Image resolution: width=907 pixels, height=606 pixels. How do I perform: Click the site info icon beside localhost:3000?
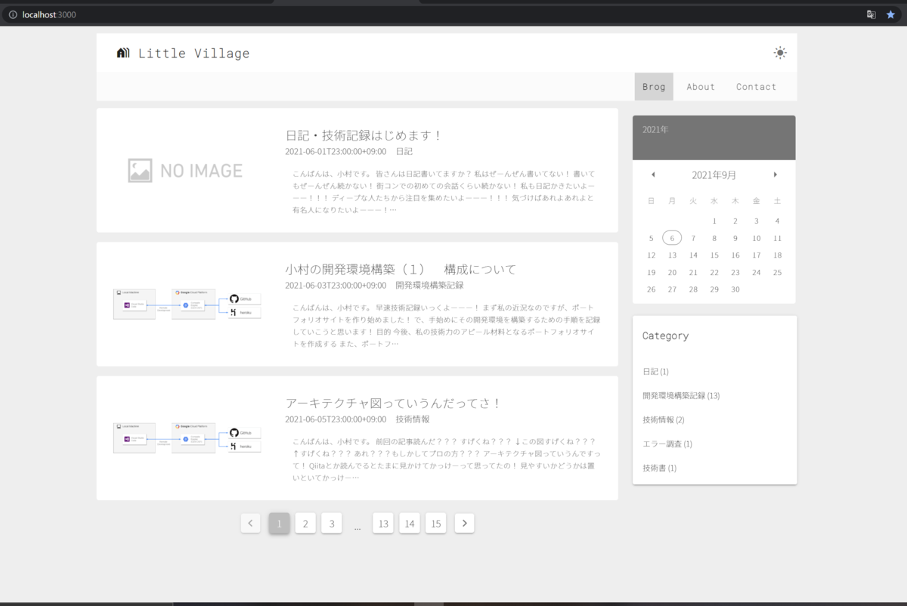tap(12, 14)
